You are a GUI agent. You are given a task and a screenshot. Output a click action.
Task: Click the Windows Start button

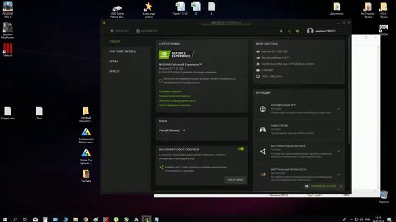point(4,220)
